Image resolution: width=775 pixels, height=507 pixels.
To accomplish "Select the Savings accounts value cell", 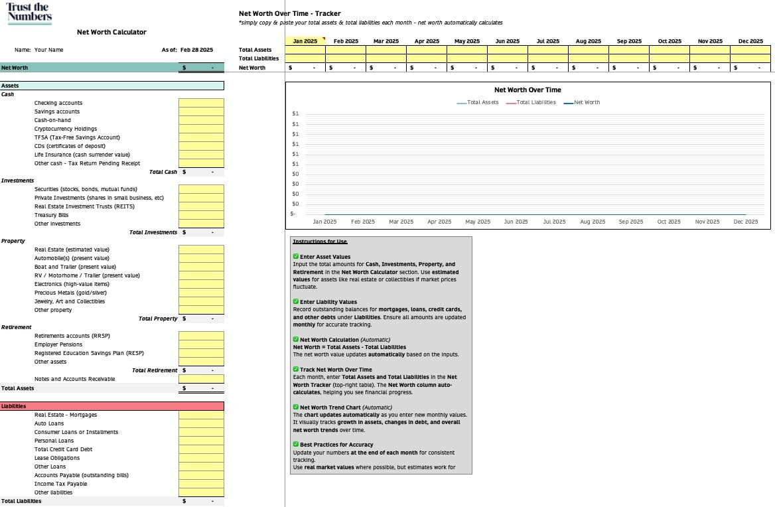I will point(201,111).
